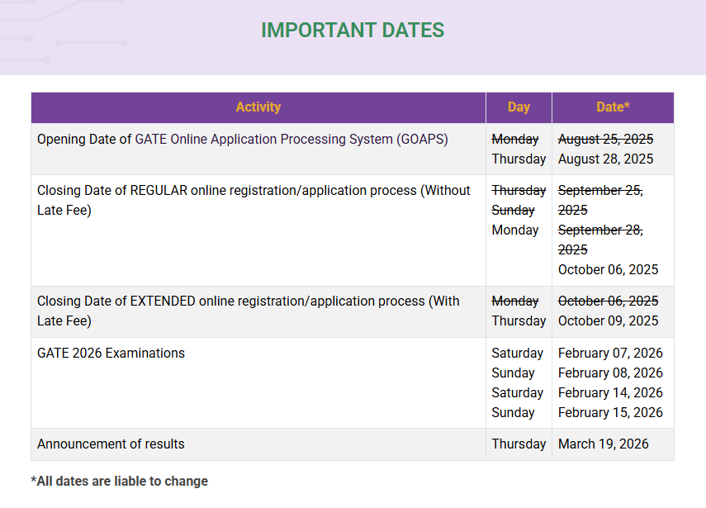This screenshot has width=706, height=508.
Task: Select the March 19, 2026 results date
Action: 603,444
